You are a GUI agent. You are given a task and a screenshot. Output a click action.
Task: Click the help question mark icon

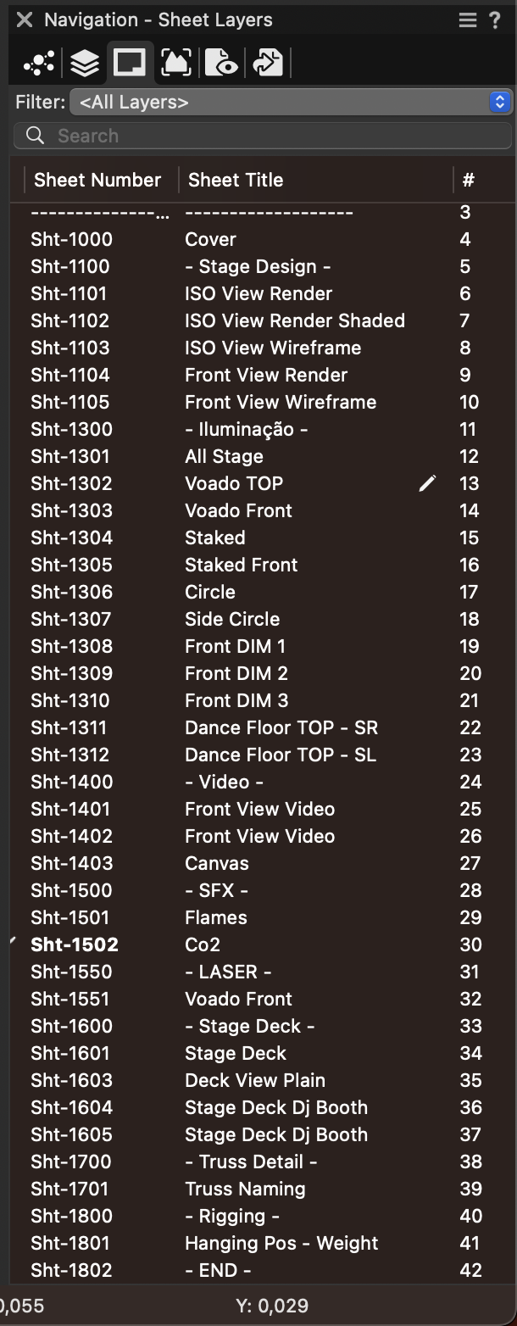point(495,19)
